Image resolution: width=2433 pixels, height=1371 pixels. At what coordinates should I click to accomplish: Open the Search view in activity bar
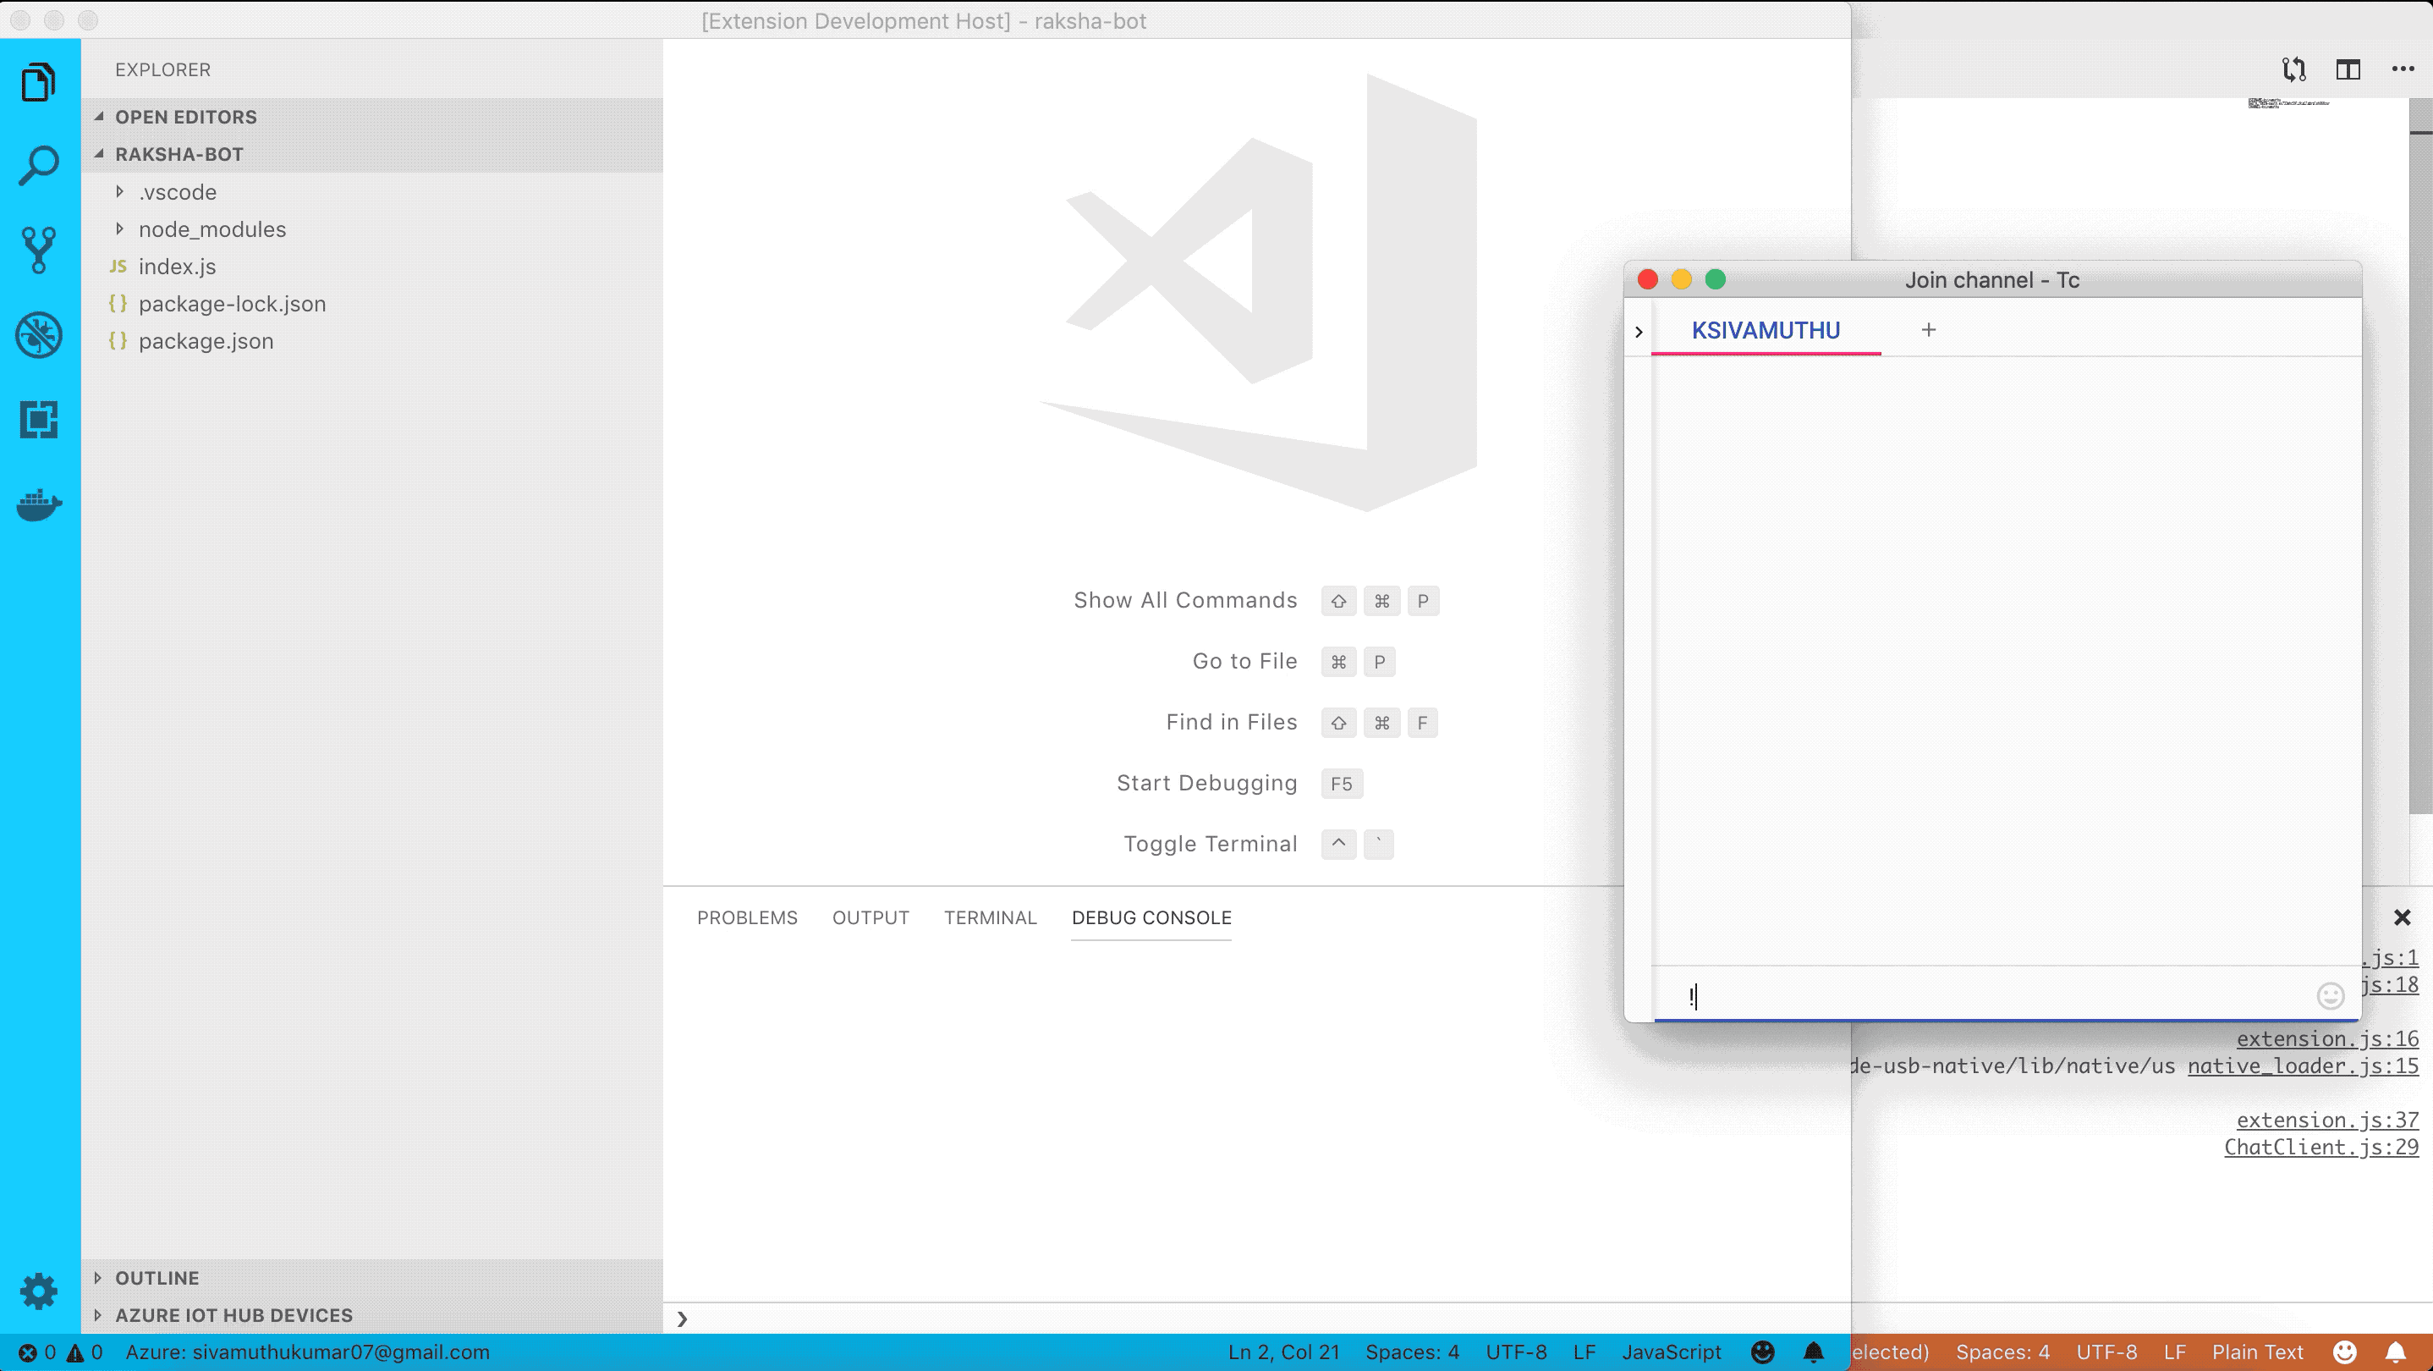tap(39, 166)
